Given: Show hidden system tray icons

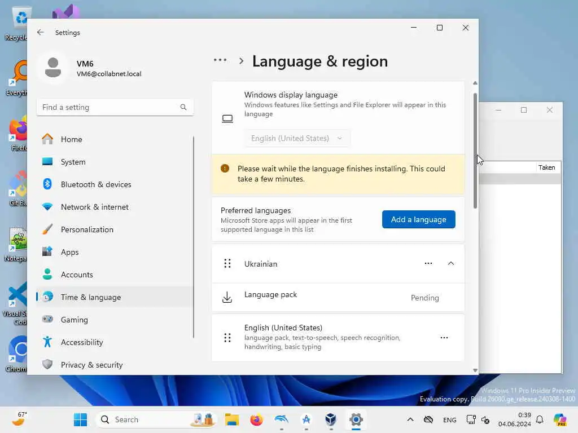Looking at the screenshot, I should click(x=410, y=419).
